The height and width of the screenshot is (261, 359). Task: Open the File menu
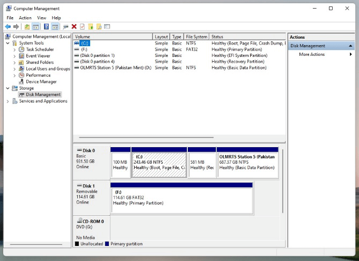pos(10,18)
